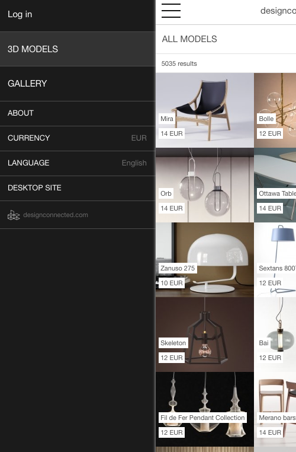Screen dimensions: 296x452
Task: Go to the GALLERY section
Action: tap(78, 84)
